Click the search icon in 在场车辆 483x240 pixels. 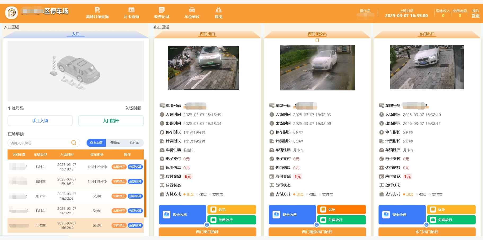(x=74, y=143)
